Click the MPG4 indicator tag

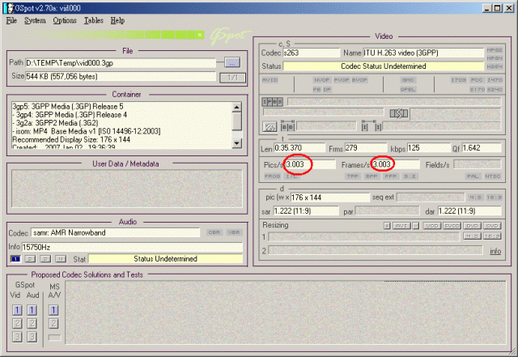click(495, 58)
